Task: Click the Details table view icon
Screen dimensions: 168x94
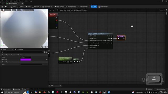Action: pyautogui.click(x=45, y=52)
